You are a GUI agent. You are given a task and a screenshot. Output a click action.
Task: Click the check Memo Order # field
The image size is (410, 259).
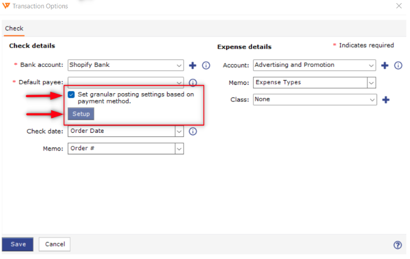tap(126, 149)
